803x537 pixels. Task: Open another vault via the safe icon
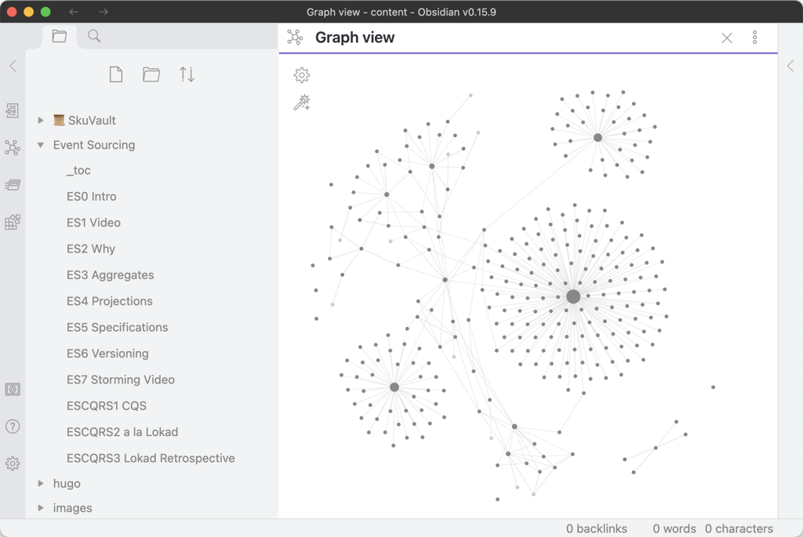click(x=13, y=390)
